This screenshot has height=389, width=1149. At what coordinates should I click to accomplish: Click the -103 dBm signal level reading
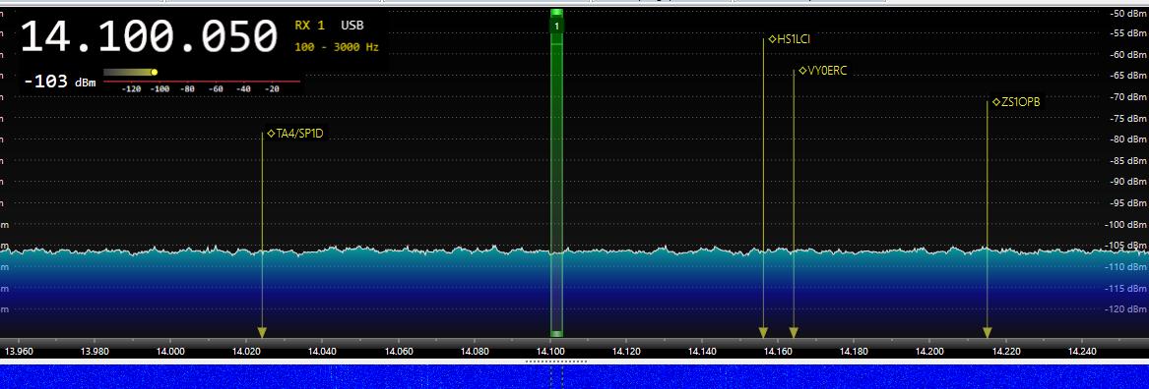59,82
